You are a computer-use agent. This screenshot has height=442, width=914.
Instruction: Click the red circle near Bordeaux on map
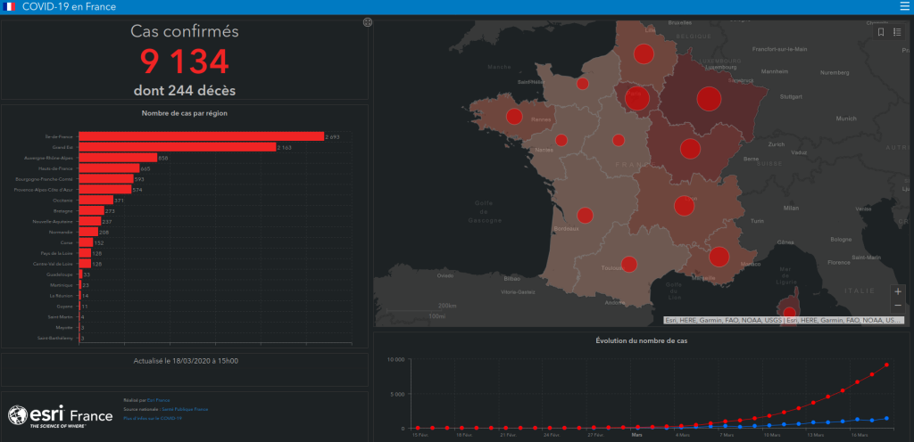[585, 215]
